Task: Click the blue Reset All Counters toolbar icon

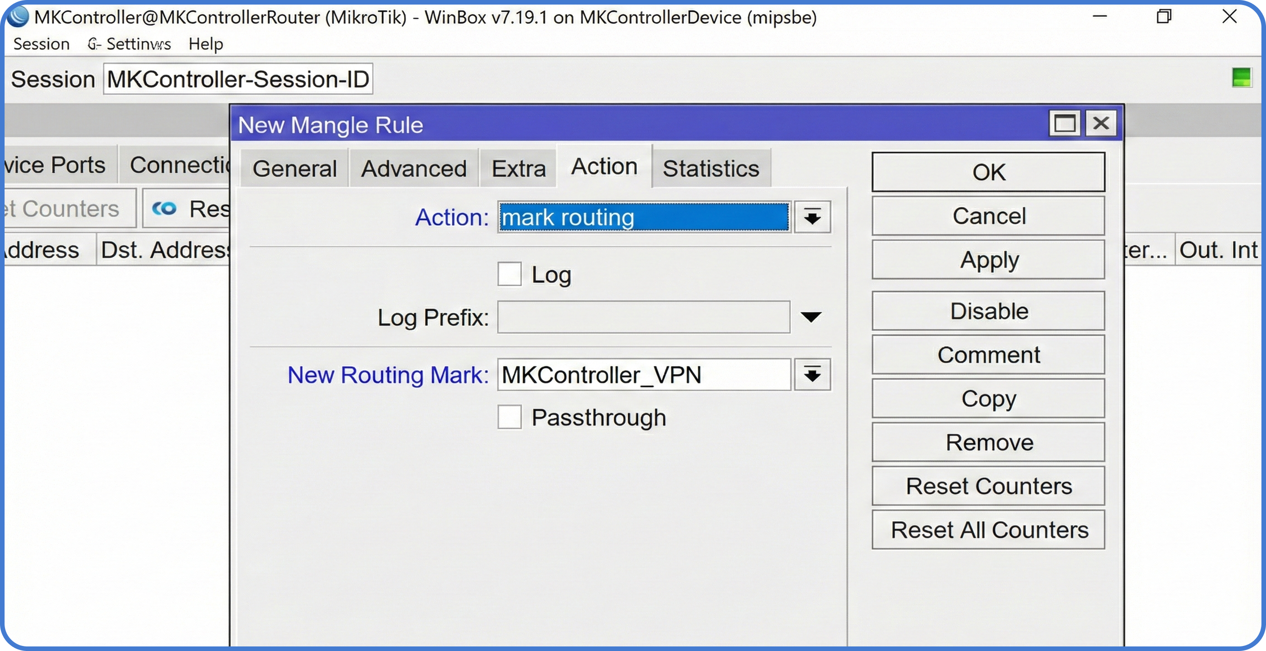Action: pyautogui.click(x=164, y=208)
